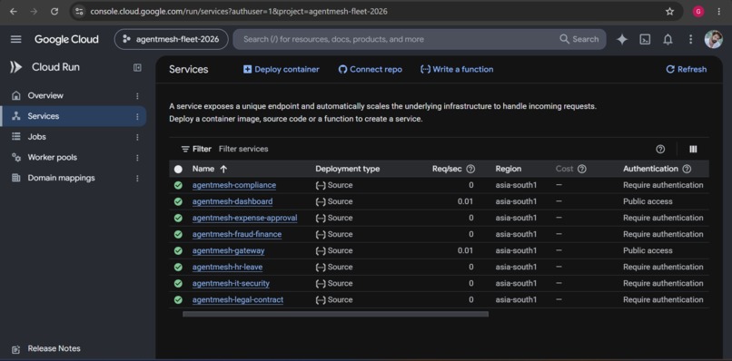Open agentmesh-fraud-finance service

pos(237,234)
